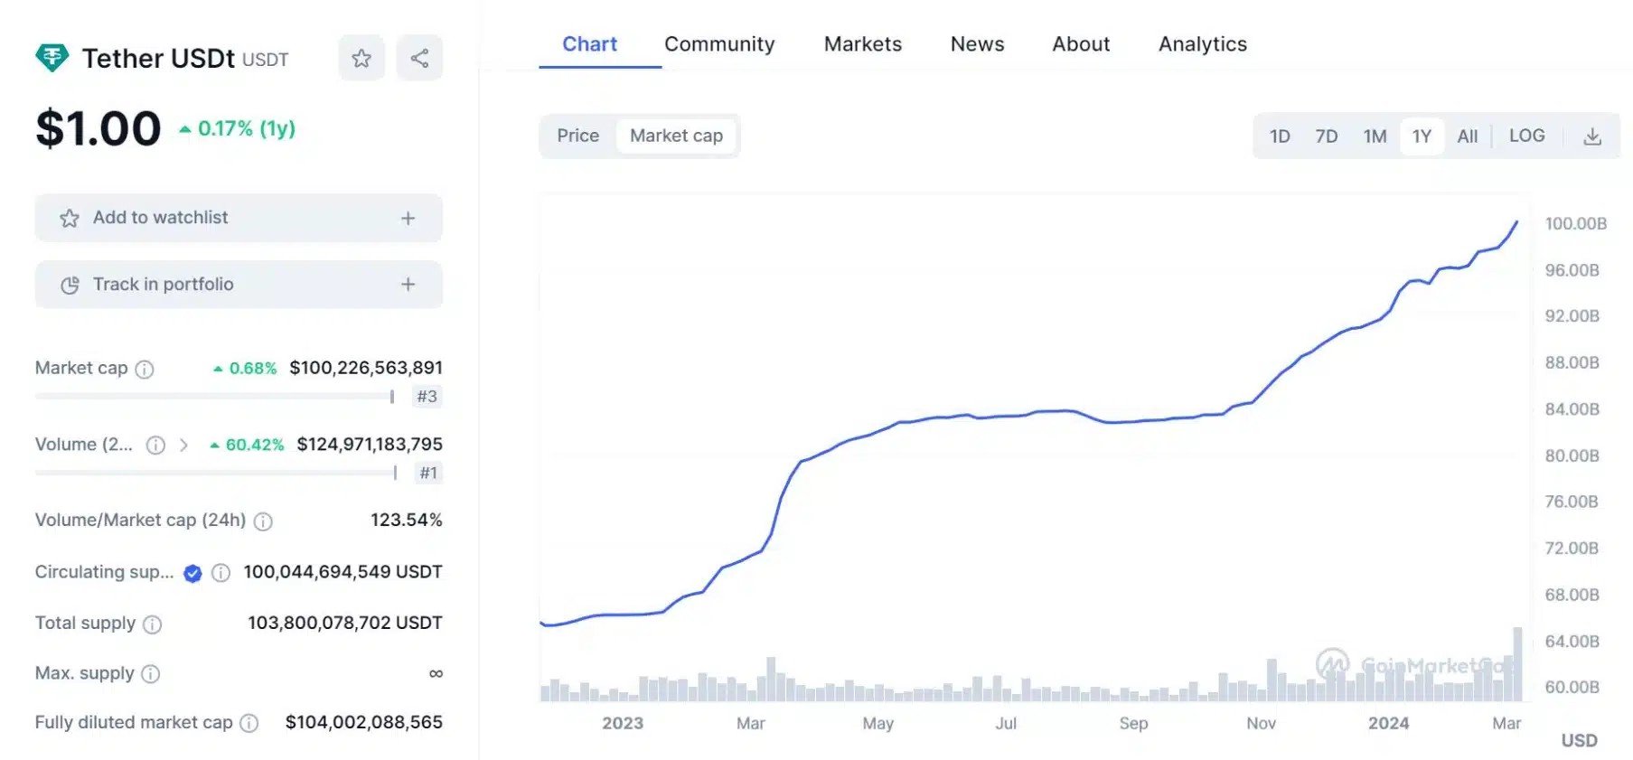Click the Add to watchlist button
This screenshot has height=760, width=1633.
(239, 218)
